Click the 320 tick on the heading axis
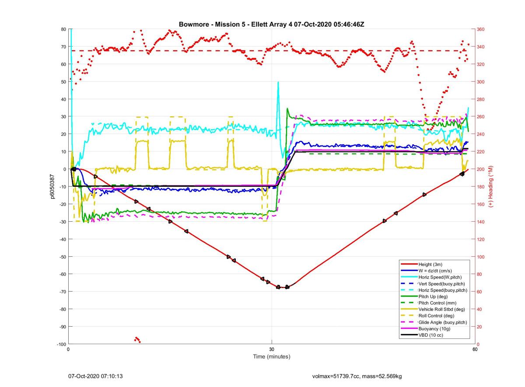The image size is (525, 387). [481, 64]
